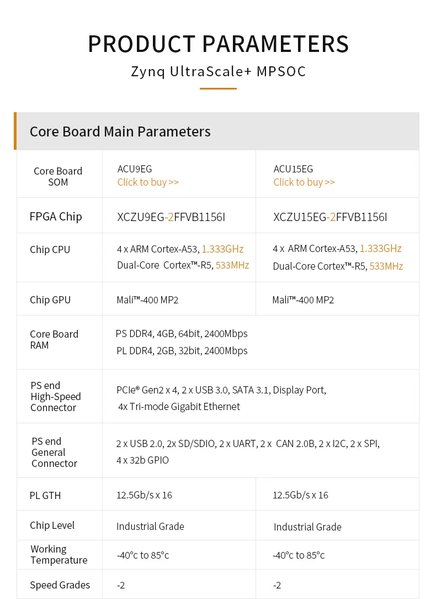Click the Speed Grades row label
Image resolution: width=436 pixels, height=599 pixels.
(x=60, y=585)
